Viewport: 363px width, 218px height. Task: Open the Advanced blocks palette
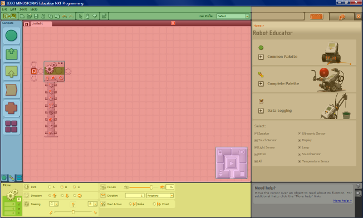[x=11, y=126]
